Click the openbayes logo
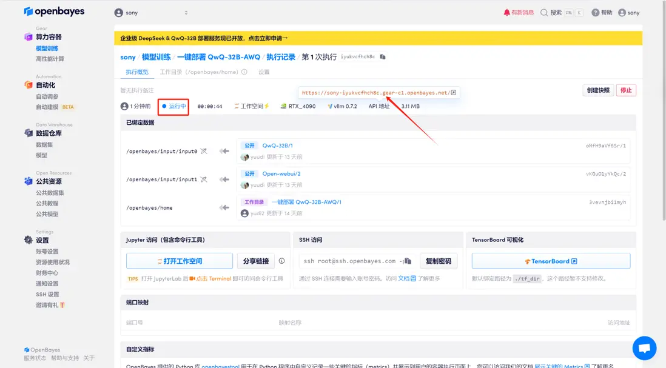 [54, 12]
